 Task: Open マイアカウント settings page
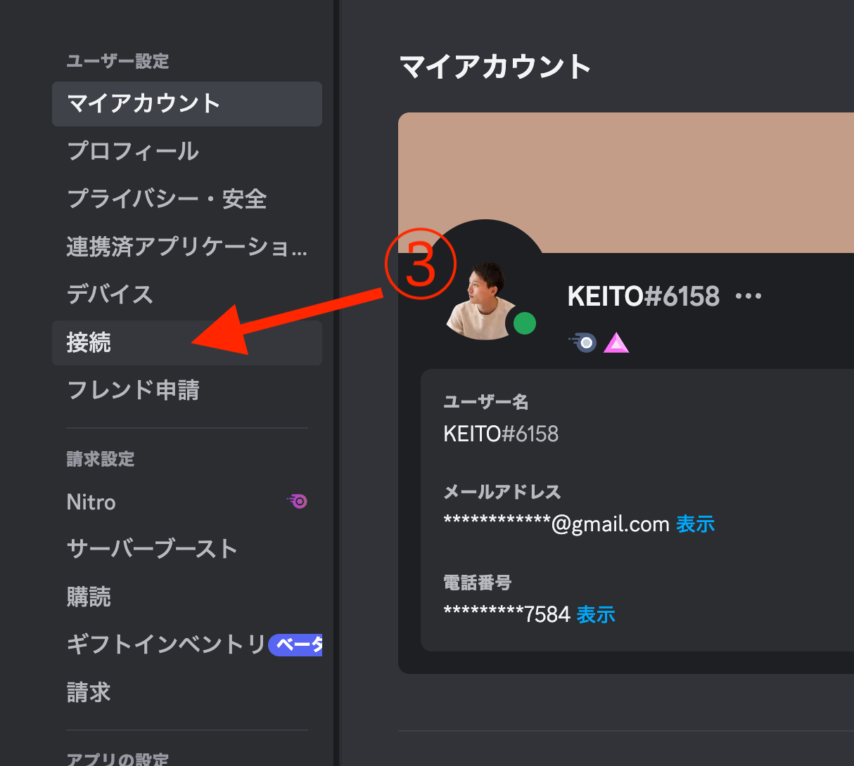pos(186,104)
